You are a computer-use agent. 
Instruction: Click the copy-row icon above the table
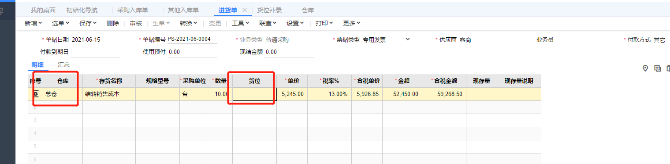pyautogui.click(x=658, y=68)
